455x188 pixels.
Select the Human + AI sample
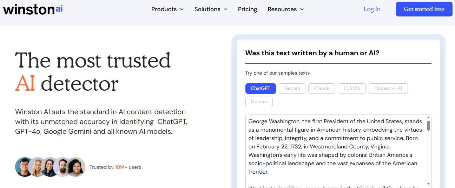pos(388,89)
